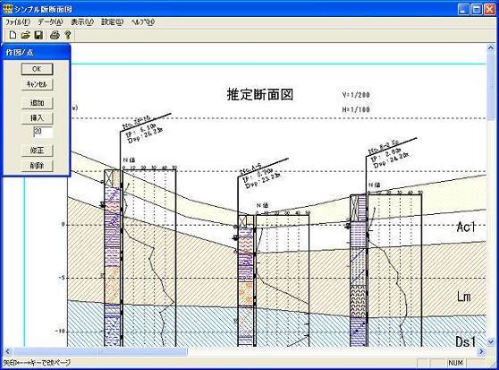Open the ファイル(F) menu
The width and height of the screenshot is (499, 370).
pyautogui.click(x=18, y=22)
